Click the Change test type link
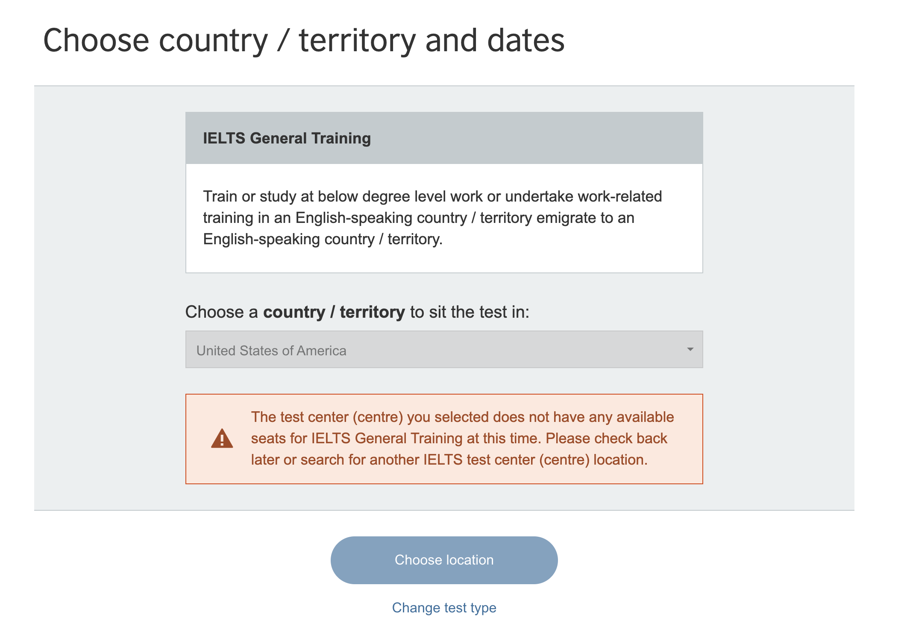Viewport: 910px width, 638px height. (x=444, y=607)
